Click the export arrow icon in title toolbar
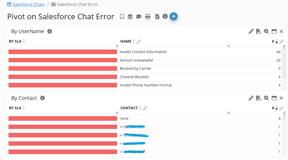This screenshot has width=288, height=160. pos(157,17)
